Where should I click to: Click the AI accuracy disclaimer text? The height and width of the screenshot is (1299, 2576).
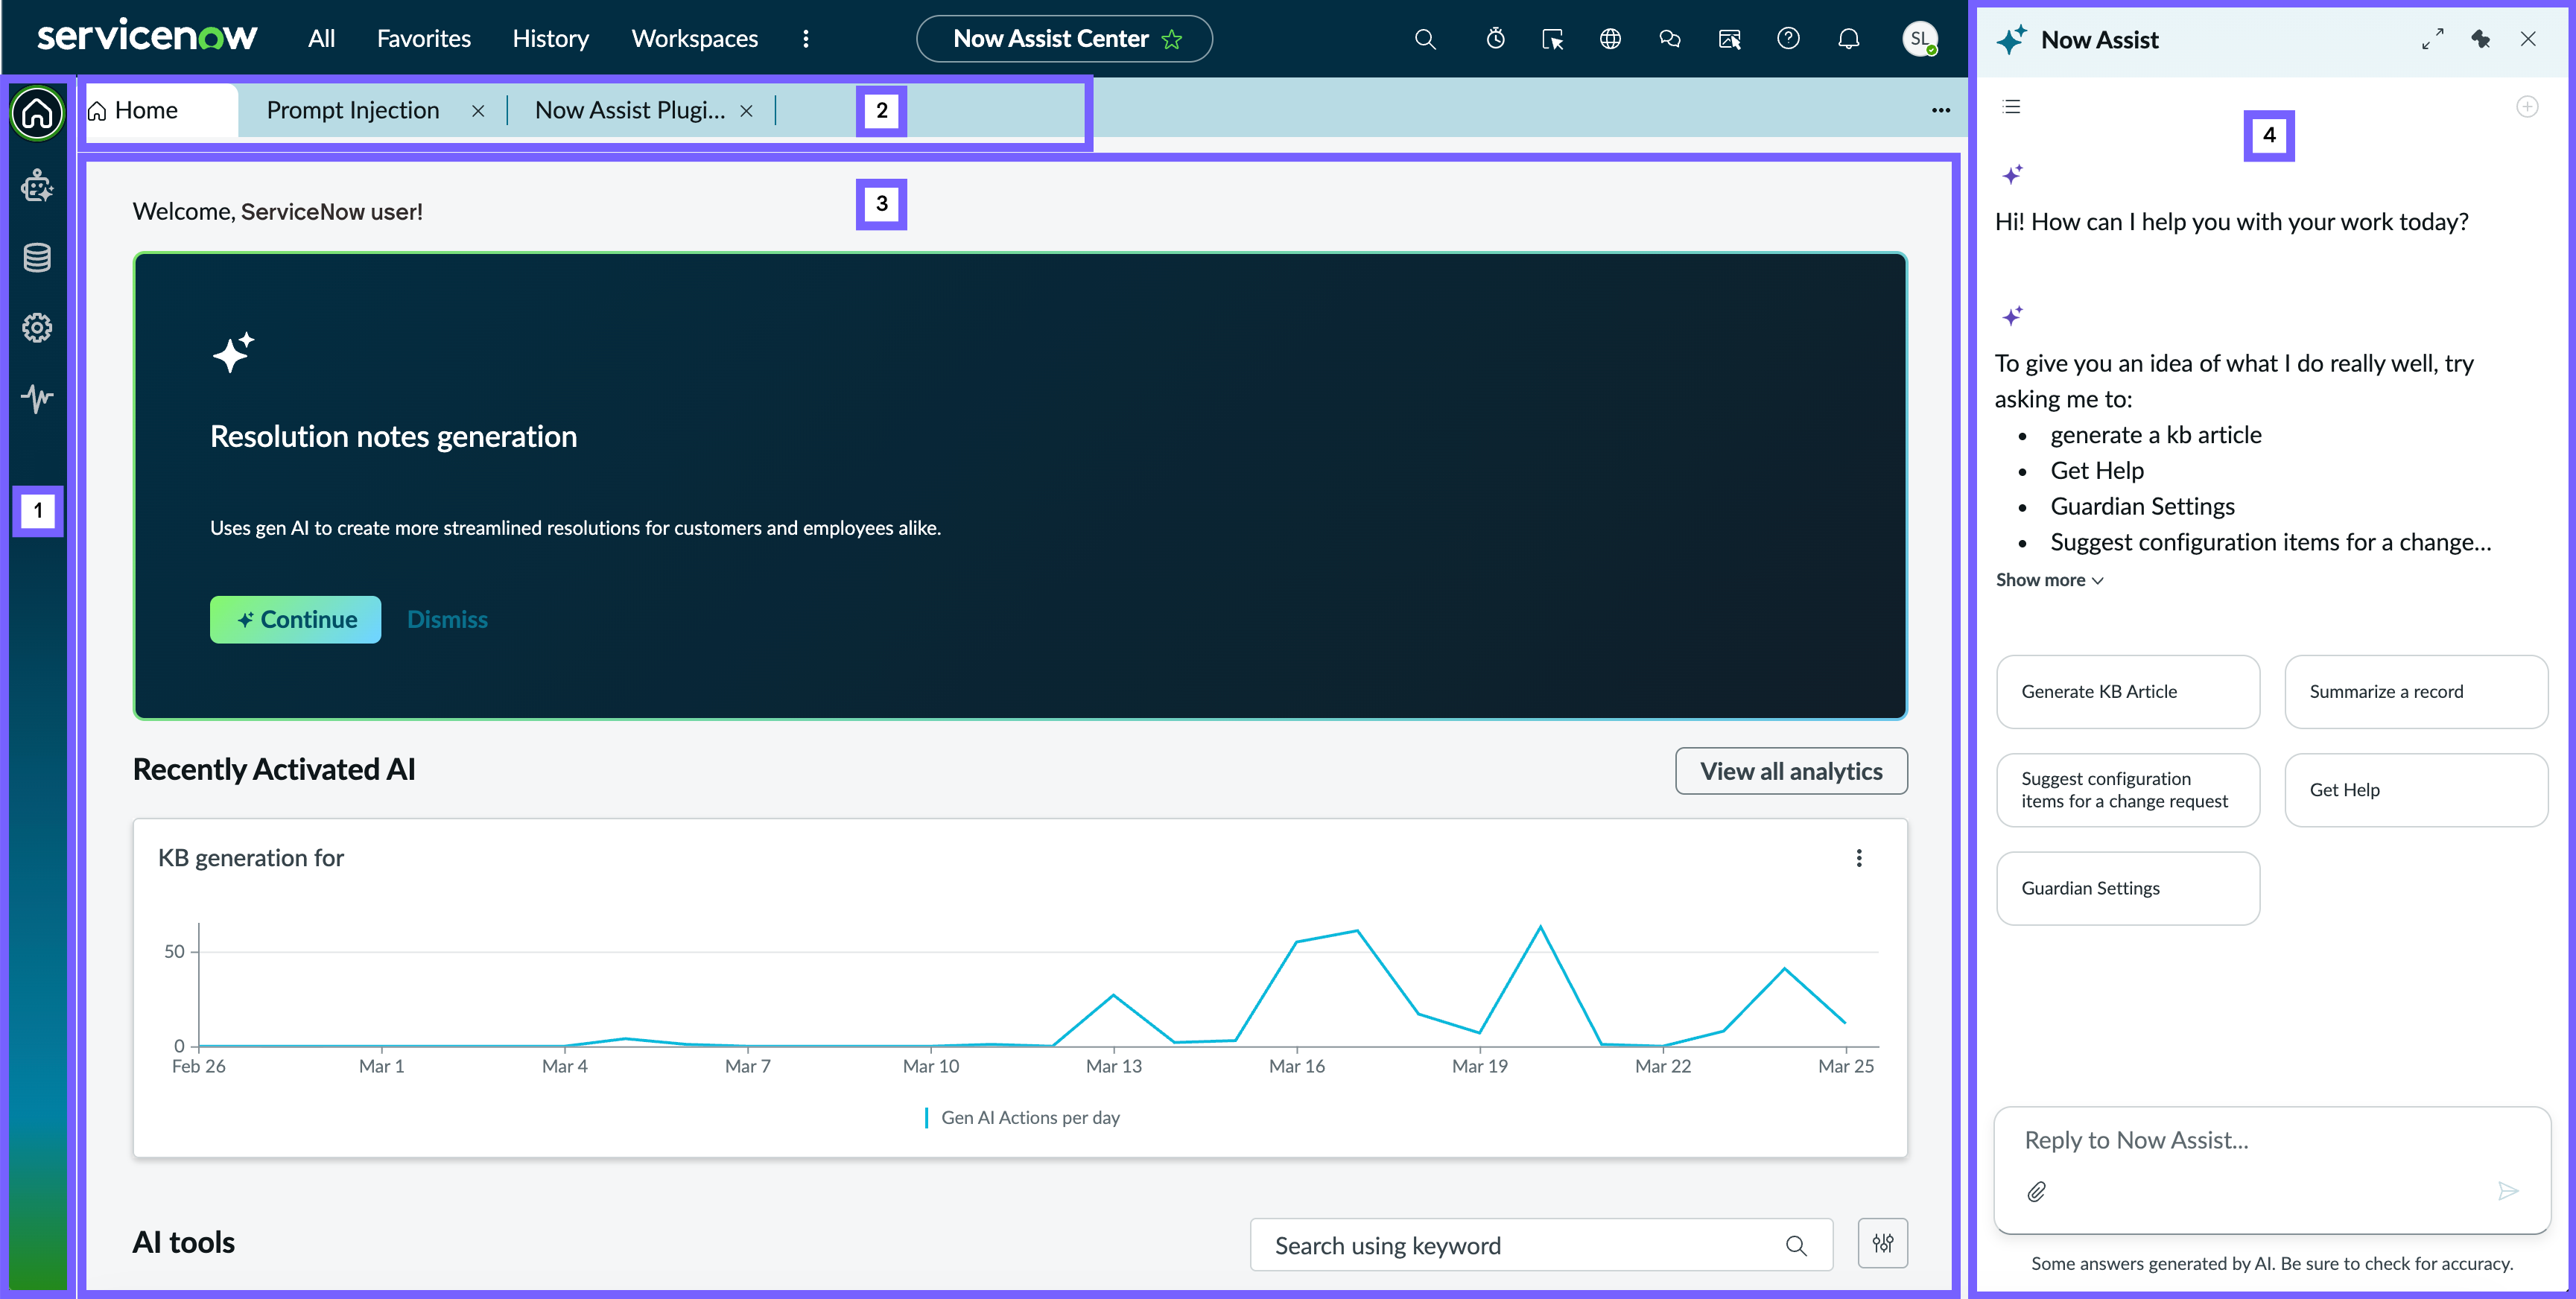tap(2272, 1264)
